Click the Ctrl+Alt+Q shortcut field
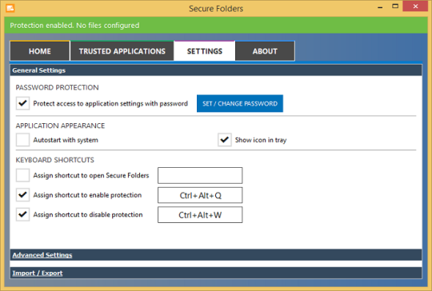Screen dimensions: 432x291 [200, 195]
